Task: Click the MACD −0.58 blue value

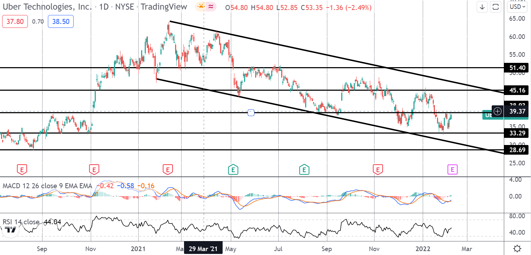Action: click(125, 186)
